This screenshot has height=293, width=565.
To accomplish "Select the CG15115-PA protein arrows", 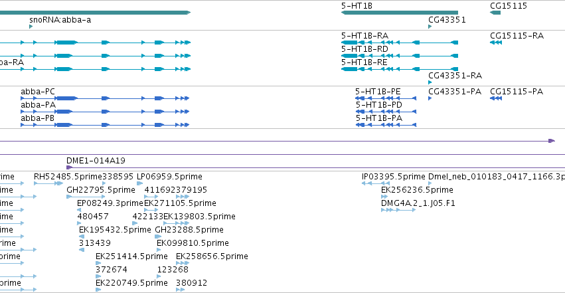I will point(496,98).
